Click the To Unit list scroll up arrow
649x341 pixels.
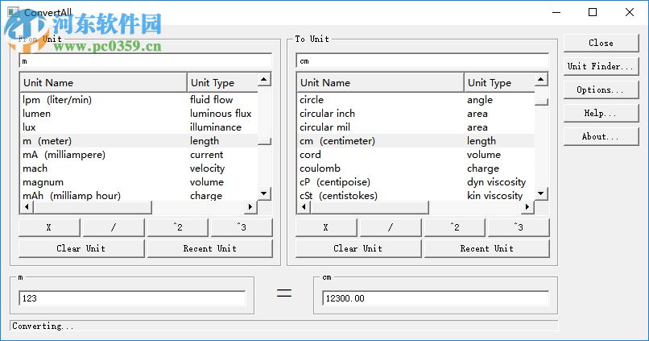tap(541, 79)
